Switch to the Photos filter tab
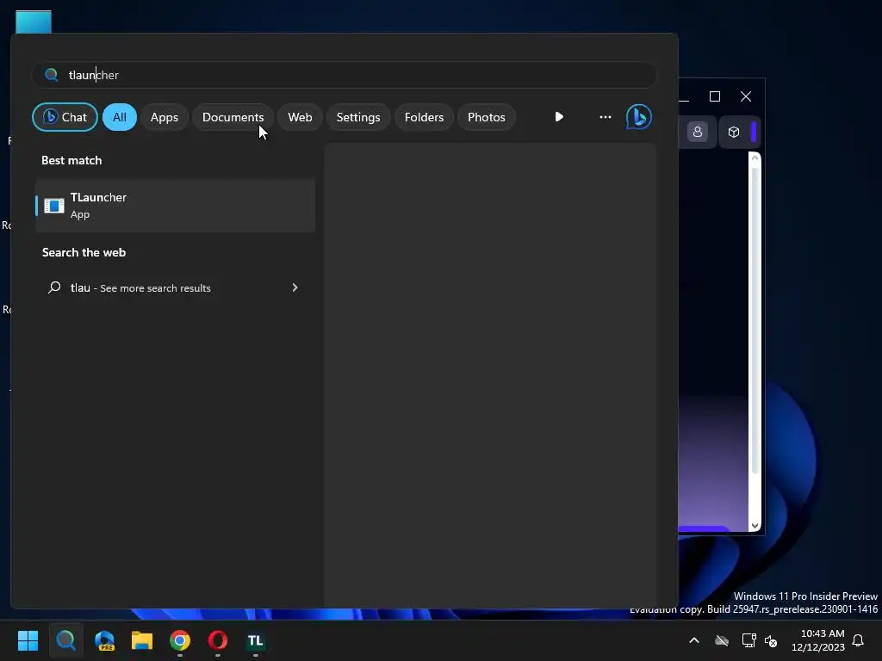The width and height of the screenshot is (882, 661). (487, 117)
